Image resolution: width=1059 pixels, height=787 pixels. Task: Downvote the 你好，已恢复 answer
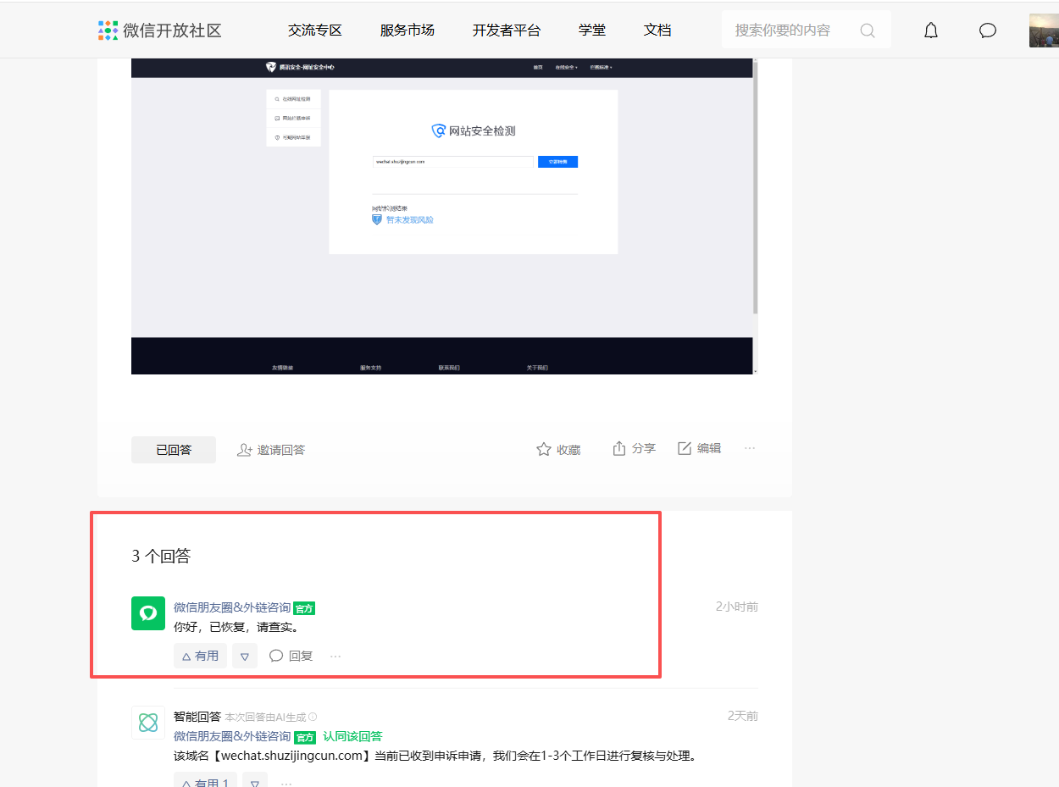tap(245, 656)
